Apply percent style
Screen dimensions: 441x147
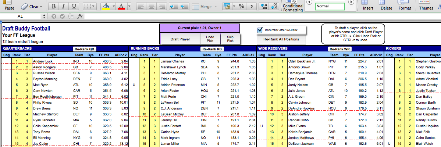pos(242,6)
